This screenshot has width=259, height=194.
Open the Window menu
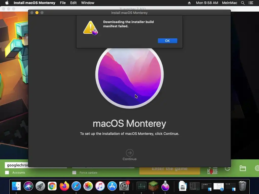88,3
